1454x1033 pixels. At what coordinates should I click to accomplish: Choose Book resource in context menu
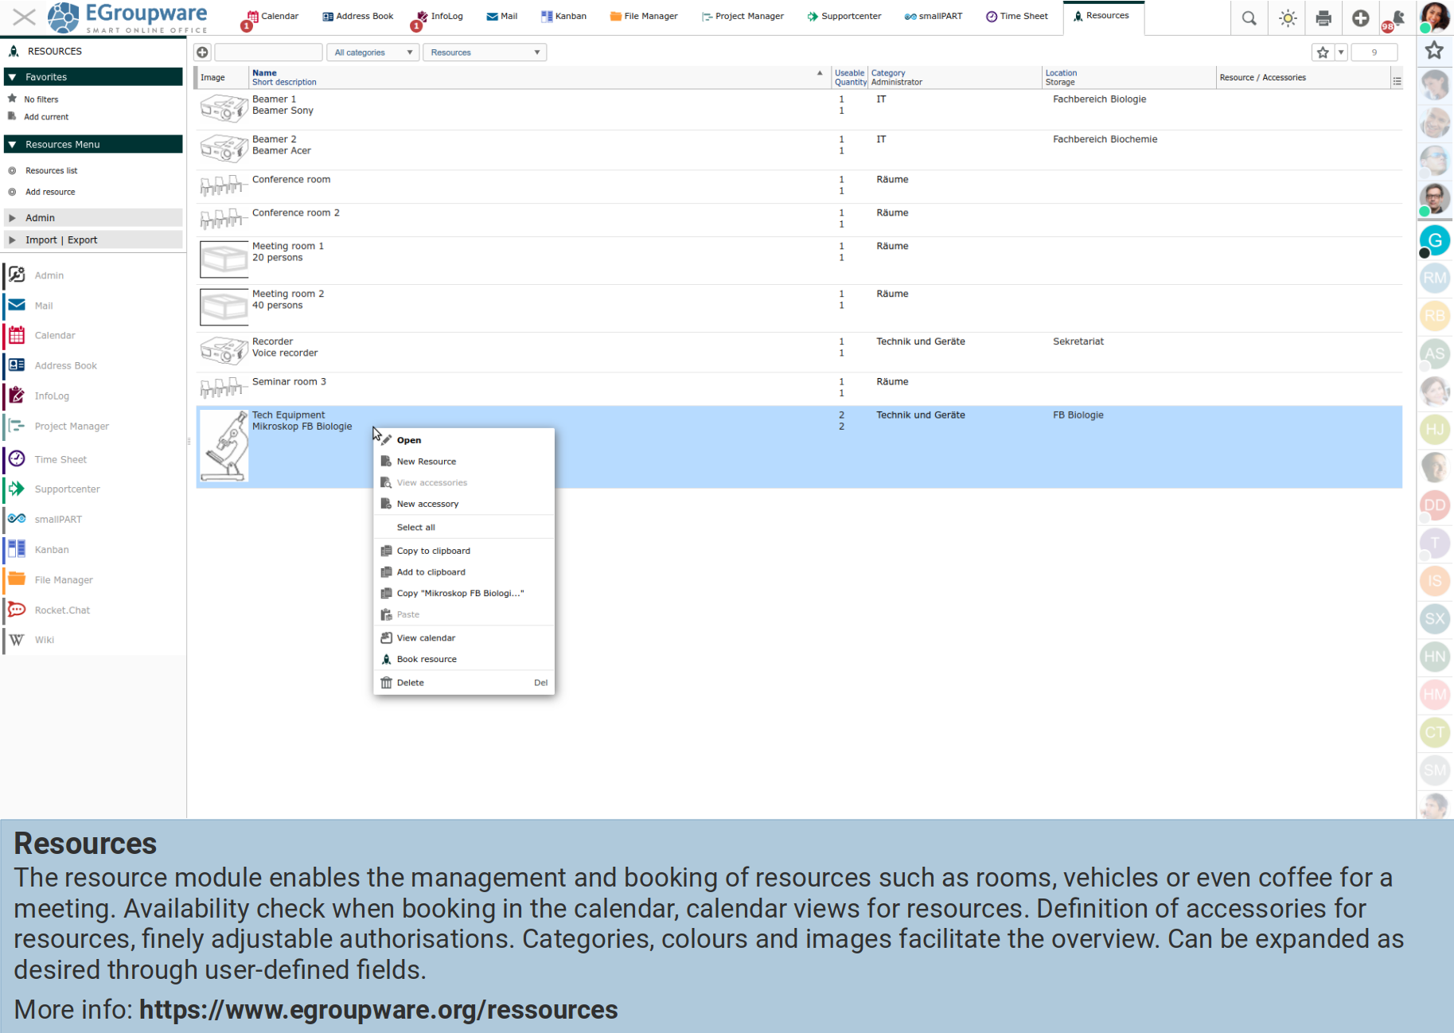427,660
